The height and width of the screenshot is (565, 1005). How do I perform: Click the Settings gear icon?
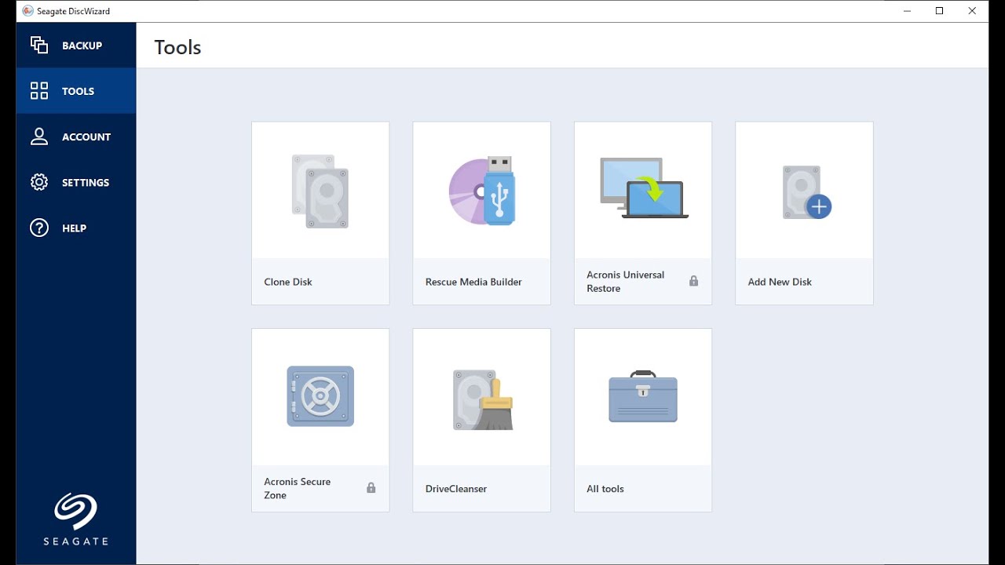click(x=39, y=182)
